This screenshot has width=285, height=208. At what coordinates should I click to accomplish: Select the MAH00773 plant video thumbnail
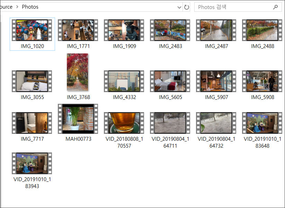coord(78,119)
